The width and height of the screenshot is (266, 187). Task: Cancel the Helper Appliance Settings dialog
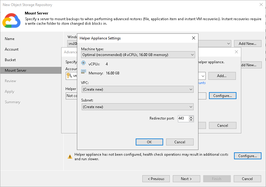(x=180, y=142)
